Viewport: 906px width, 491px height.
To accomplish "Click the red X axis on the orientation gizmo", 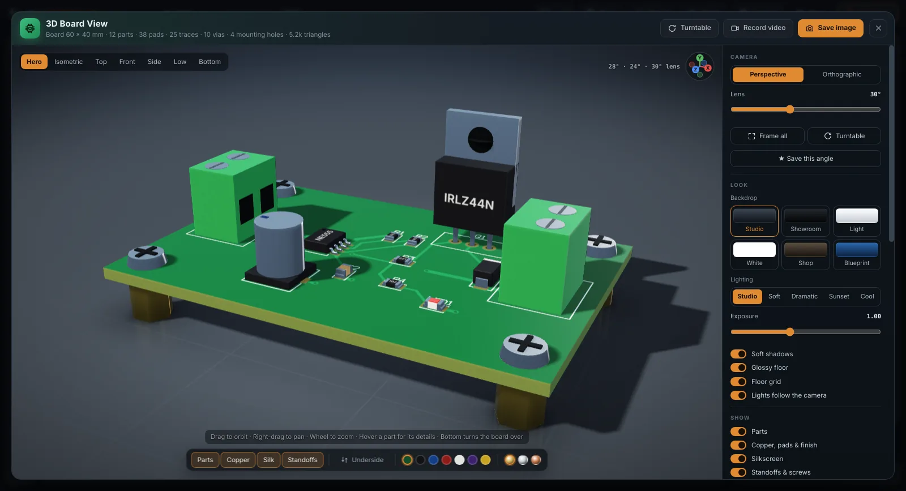I will click(708, 68).
